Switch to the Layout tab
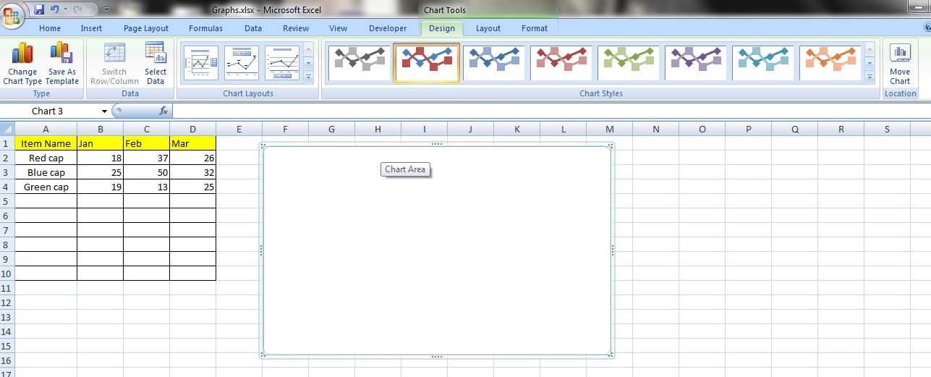931x377 pixels. click(x=488, y=28)
